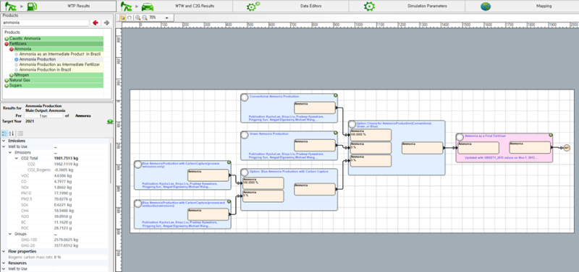Click the globe icon on Mapping
The width and height of the screenshot is (579, 272).
486,6
